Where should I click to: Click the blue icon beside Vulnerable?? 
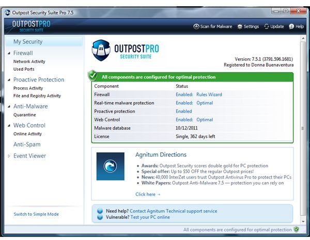pos(100,217)
